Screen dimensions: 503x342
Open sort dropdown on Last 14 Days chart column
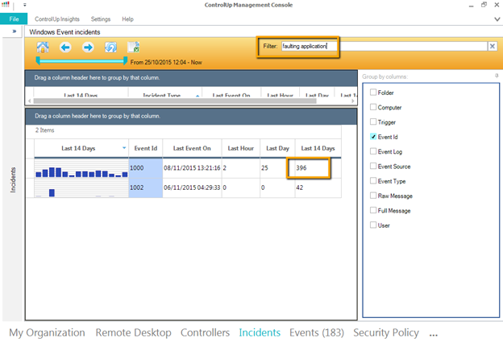[x=124, y=148]
